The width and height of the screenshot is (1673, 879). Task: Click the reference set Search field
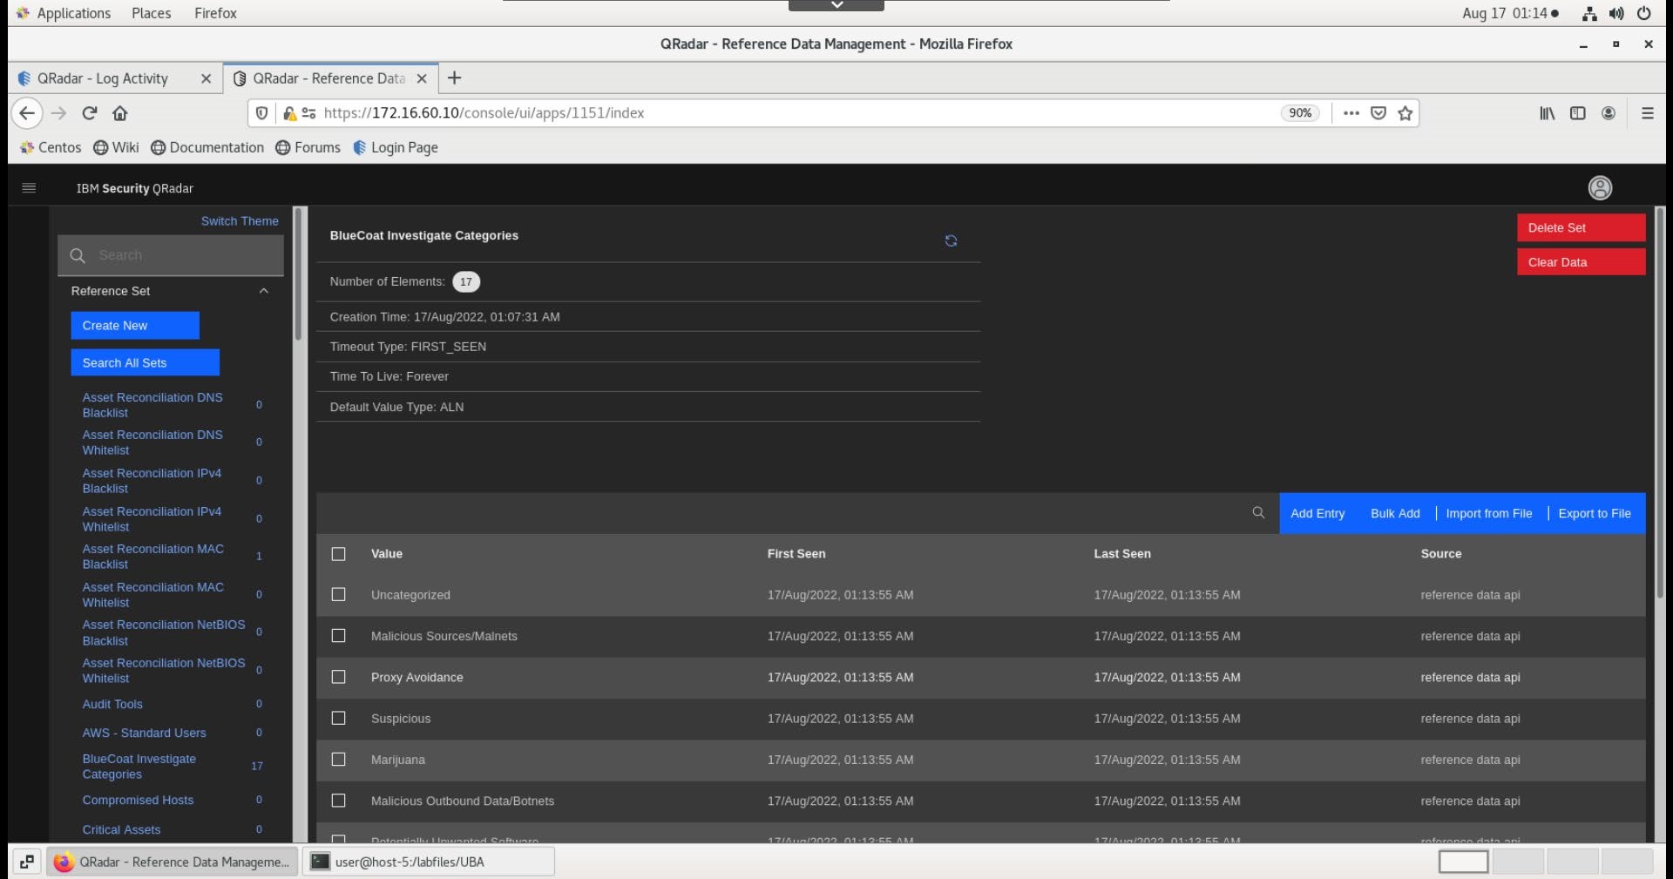[171, 255]
